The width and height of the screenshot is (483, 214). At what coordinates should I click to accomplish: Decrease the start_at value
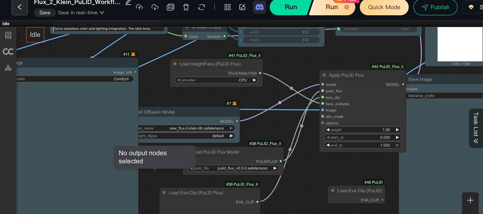328,137
